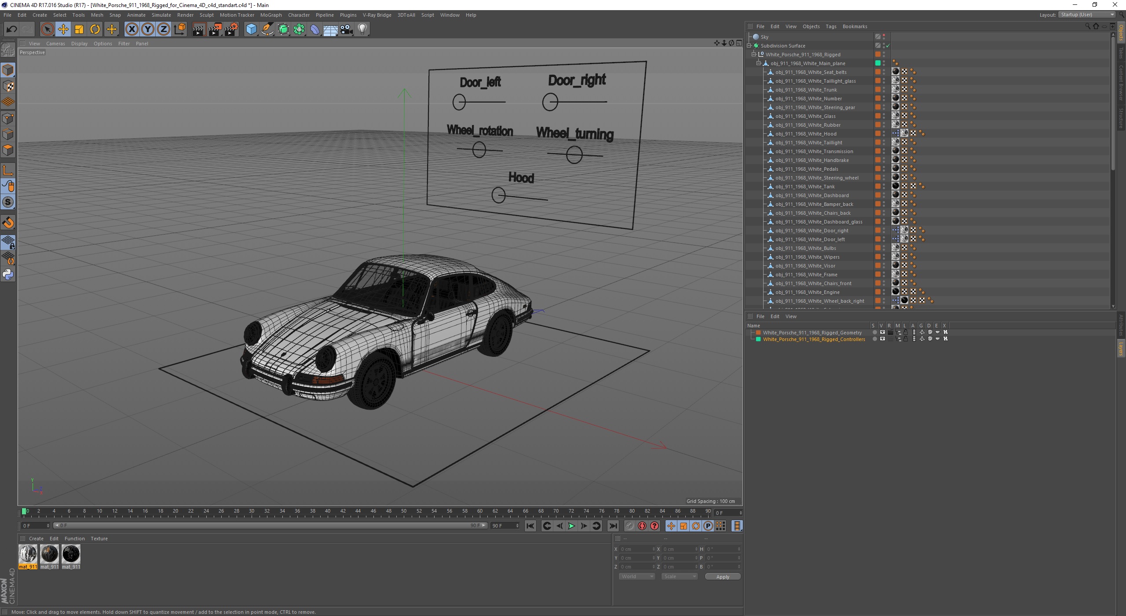Screen dimensions: 1126x616
Task: Add a Cube primitive object
Action: click(251, 29)
